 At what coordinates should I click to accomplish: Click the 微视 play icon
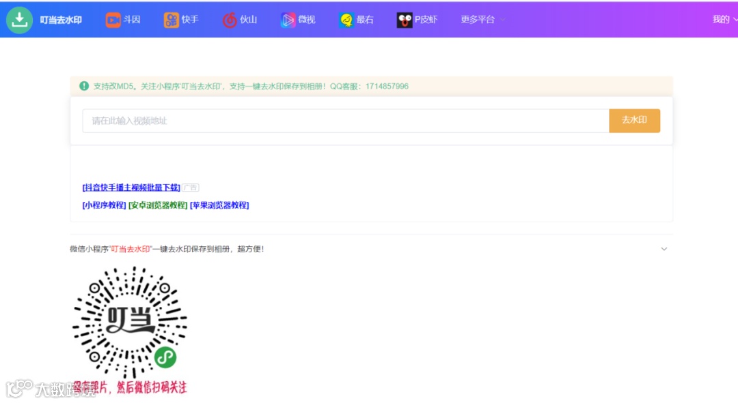click(288, 20)
